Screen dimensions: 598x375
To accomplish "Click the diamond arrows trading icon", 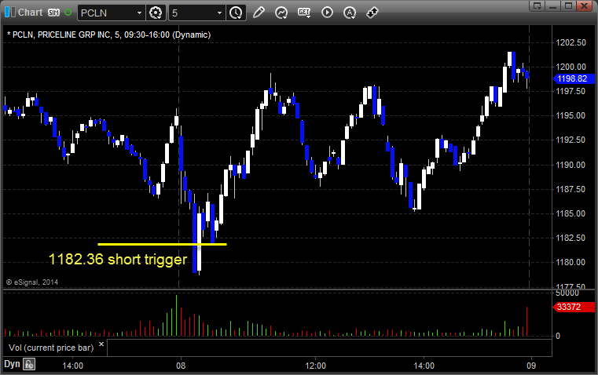I will [x=372, y=13].
